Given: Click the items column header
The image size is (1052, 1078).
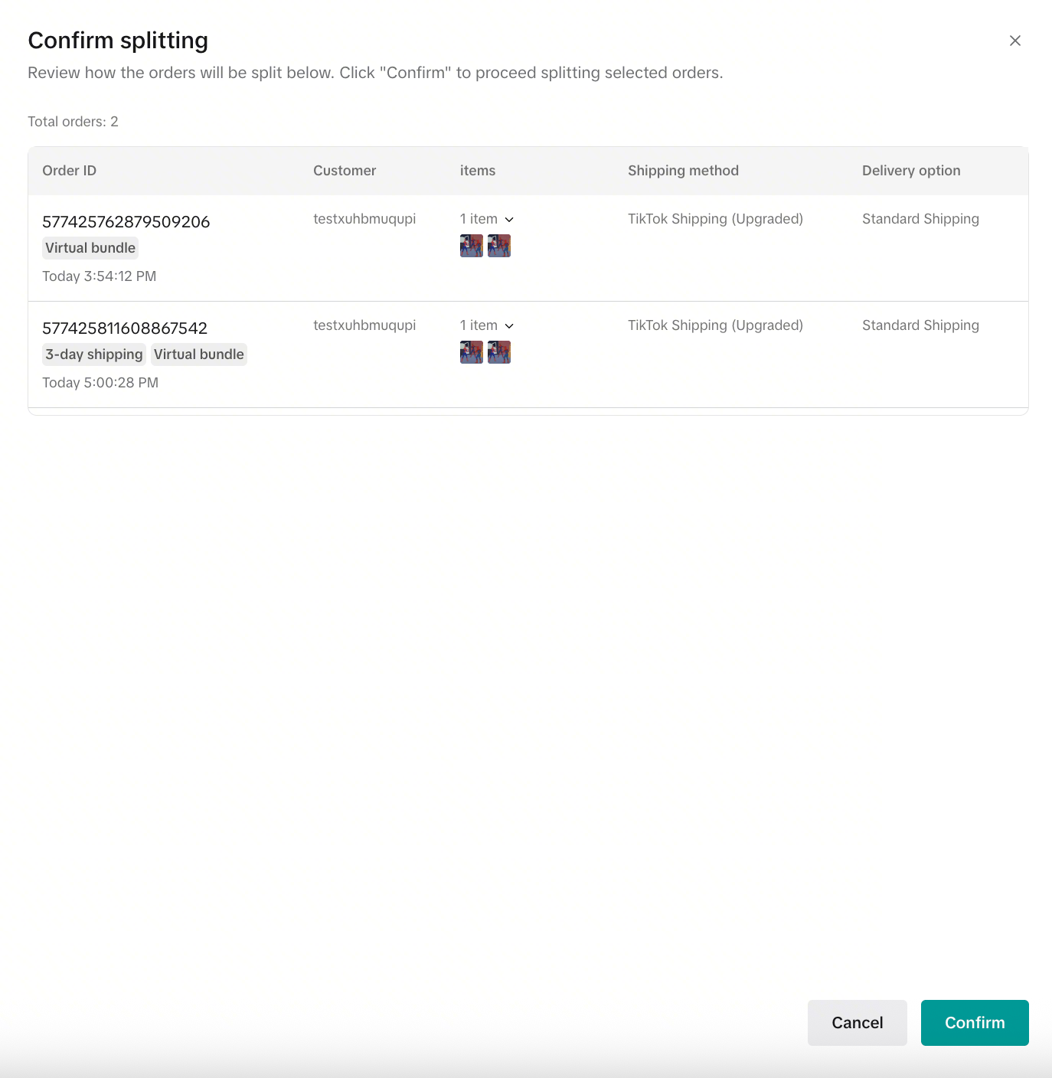Looking at the screenshot, I should (x=478, y=171).
